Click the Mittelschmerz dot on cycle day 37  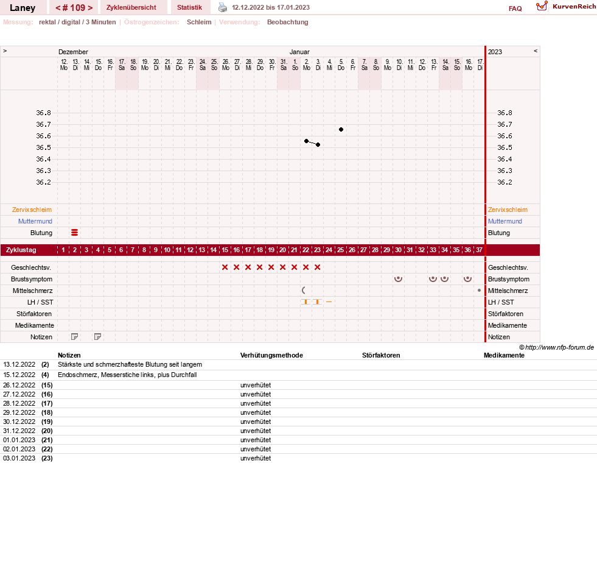click(x=479, y=291)
